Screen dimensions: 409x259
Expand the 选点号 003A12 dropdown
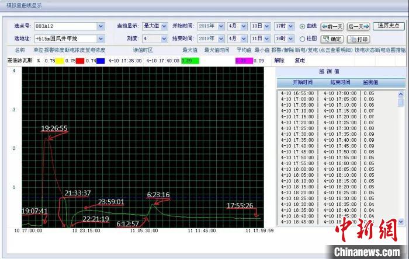[100, 26]
